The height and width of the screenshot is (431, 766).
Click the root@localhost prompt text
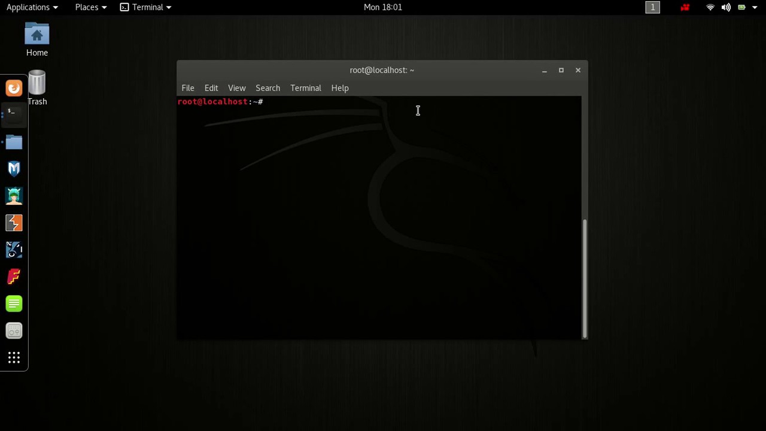(220, 102)
